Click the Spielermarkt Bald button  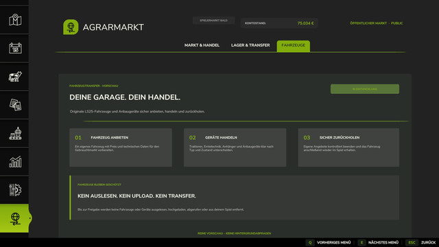(213, 21)
